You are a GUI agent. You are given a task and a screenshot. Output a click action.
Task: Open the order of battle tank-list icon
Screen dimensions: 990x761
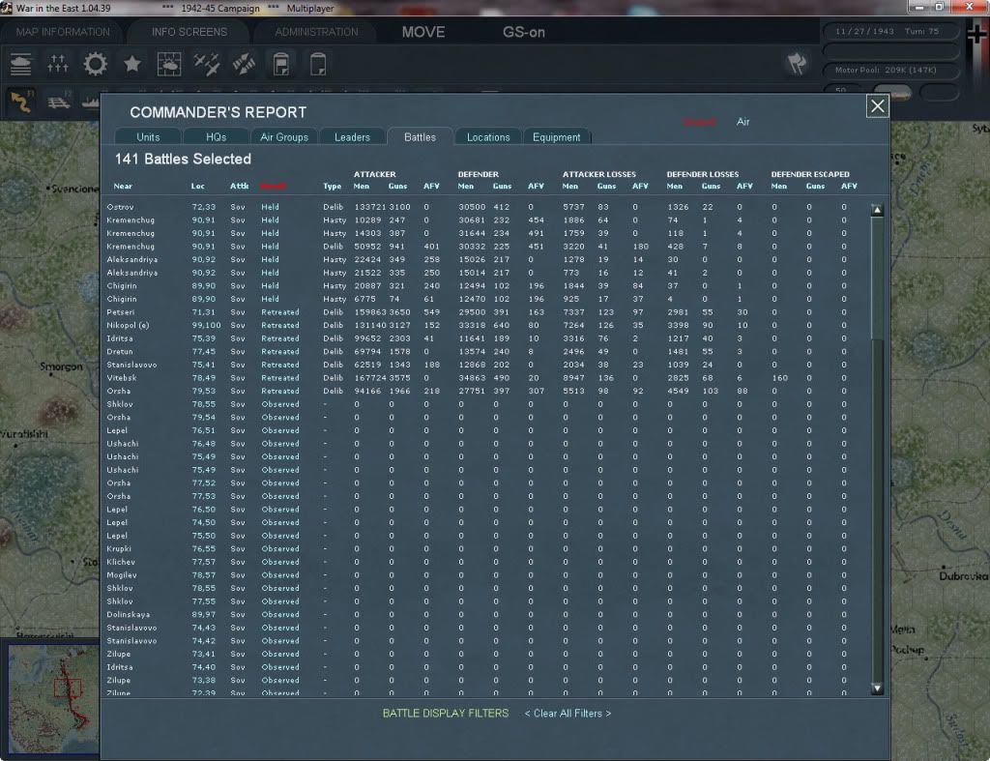point(21,64)
